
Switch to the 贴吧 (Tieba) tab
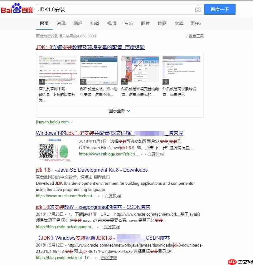(x=78, y=23)
